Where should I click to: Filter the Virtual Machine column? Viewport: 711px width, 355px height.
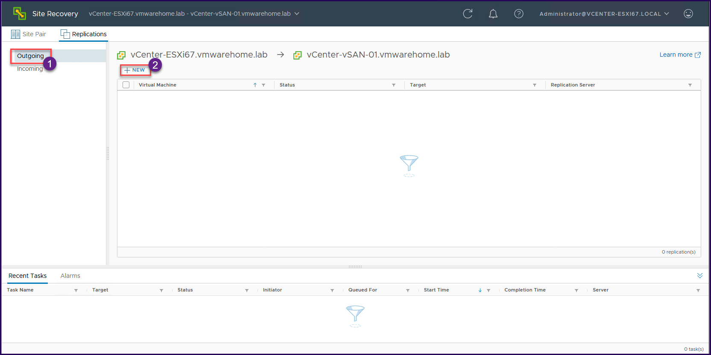pos(263,85)
